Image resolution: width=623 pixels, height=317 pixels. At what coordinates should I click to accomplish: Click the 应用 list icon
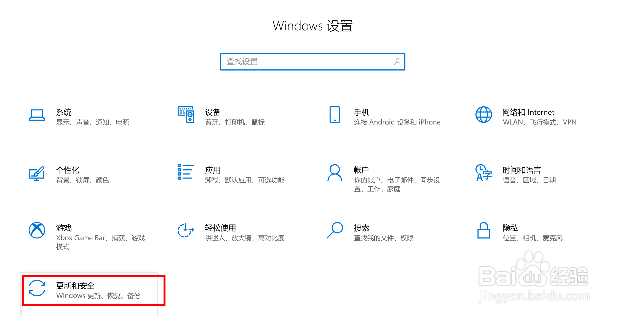point(186,172)
